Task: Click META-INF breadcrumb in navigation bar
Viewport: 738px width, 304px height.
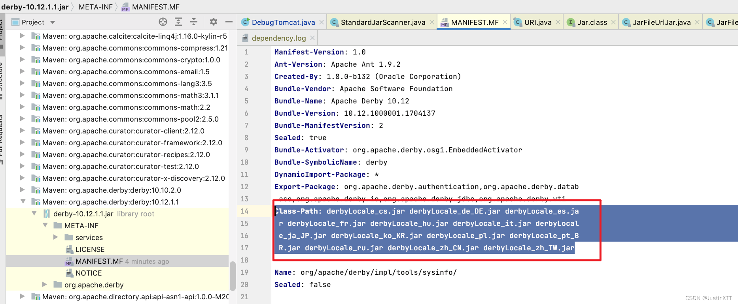Action: [x=96, y=7]
